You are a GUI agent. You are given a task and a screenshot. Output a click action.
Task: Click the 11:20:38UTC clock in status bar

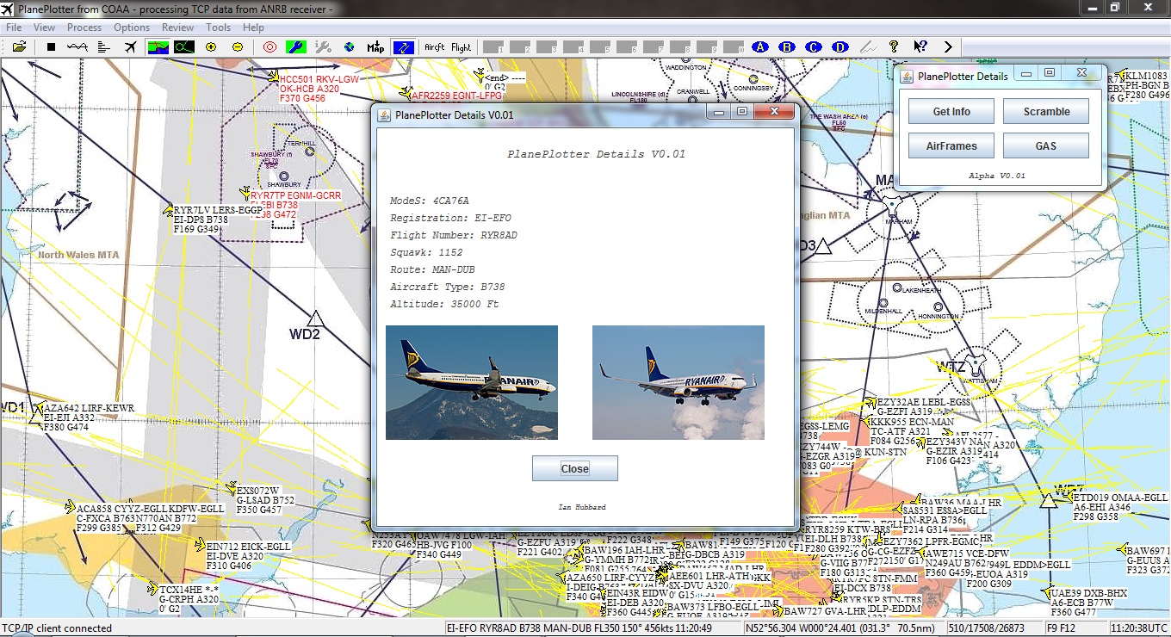point(1138,628)
